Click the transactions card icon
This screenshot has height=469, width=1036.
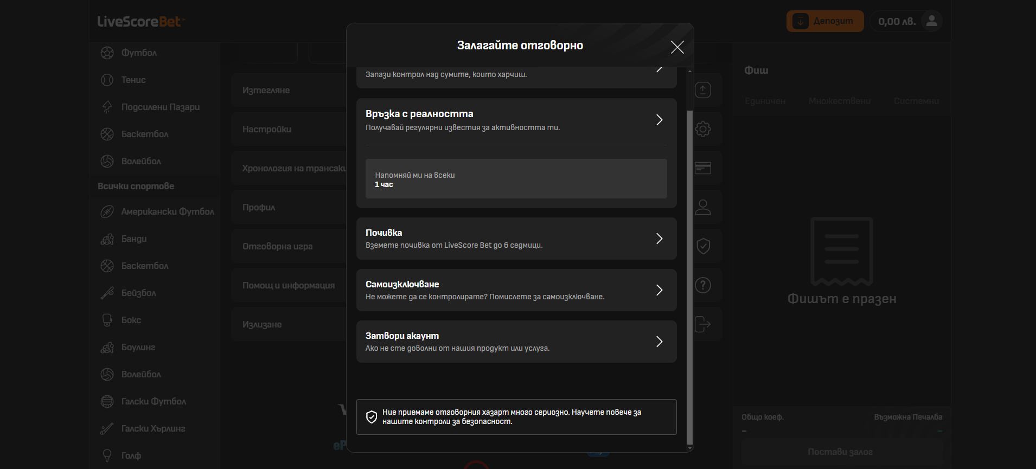pos(703,168)
